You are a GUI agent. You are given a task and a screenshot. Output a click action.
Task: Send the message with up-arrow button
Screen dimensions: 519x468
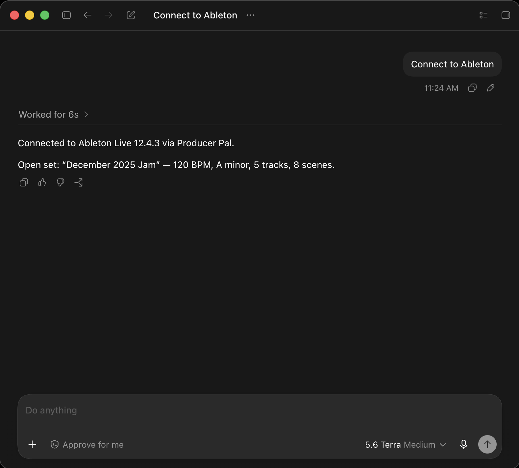[x=487, y=444]
